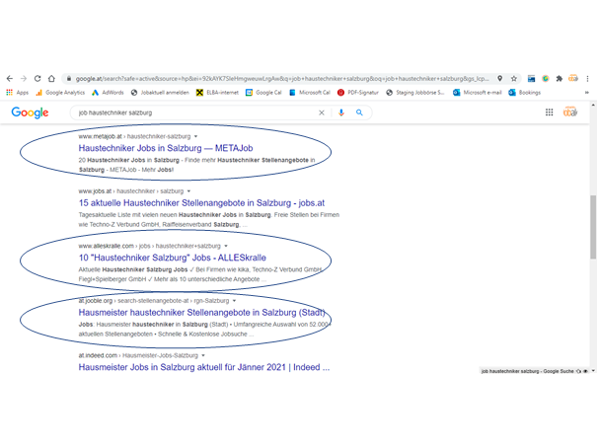Click the padlock site info icon
The image size is (597, 448).
point(68,78)
